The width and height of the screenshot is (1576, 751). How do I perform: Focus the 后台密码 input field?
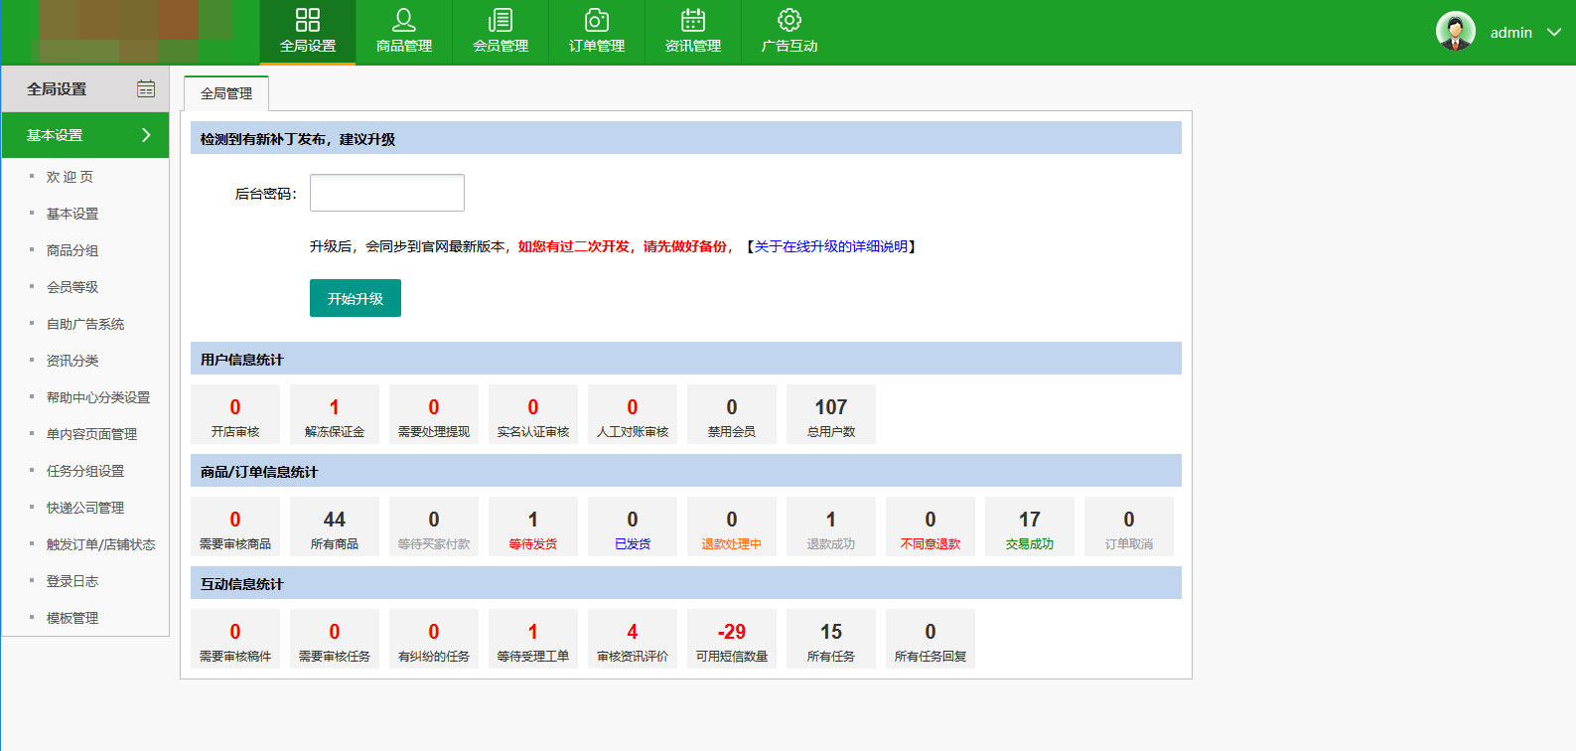pyautogui.click(x=387, y=193)
